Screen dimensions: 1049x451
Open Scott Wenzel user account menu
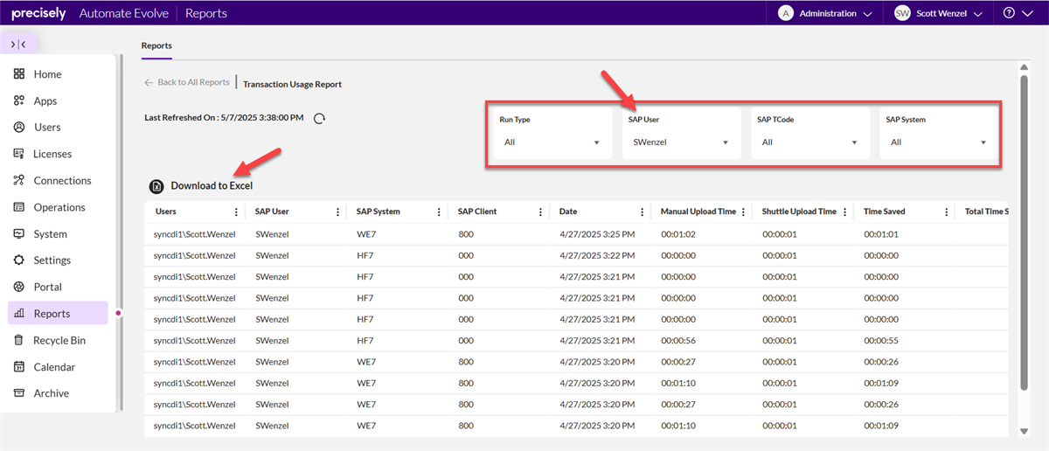[939, 13]
